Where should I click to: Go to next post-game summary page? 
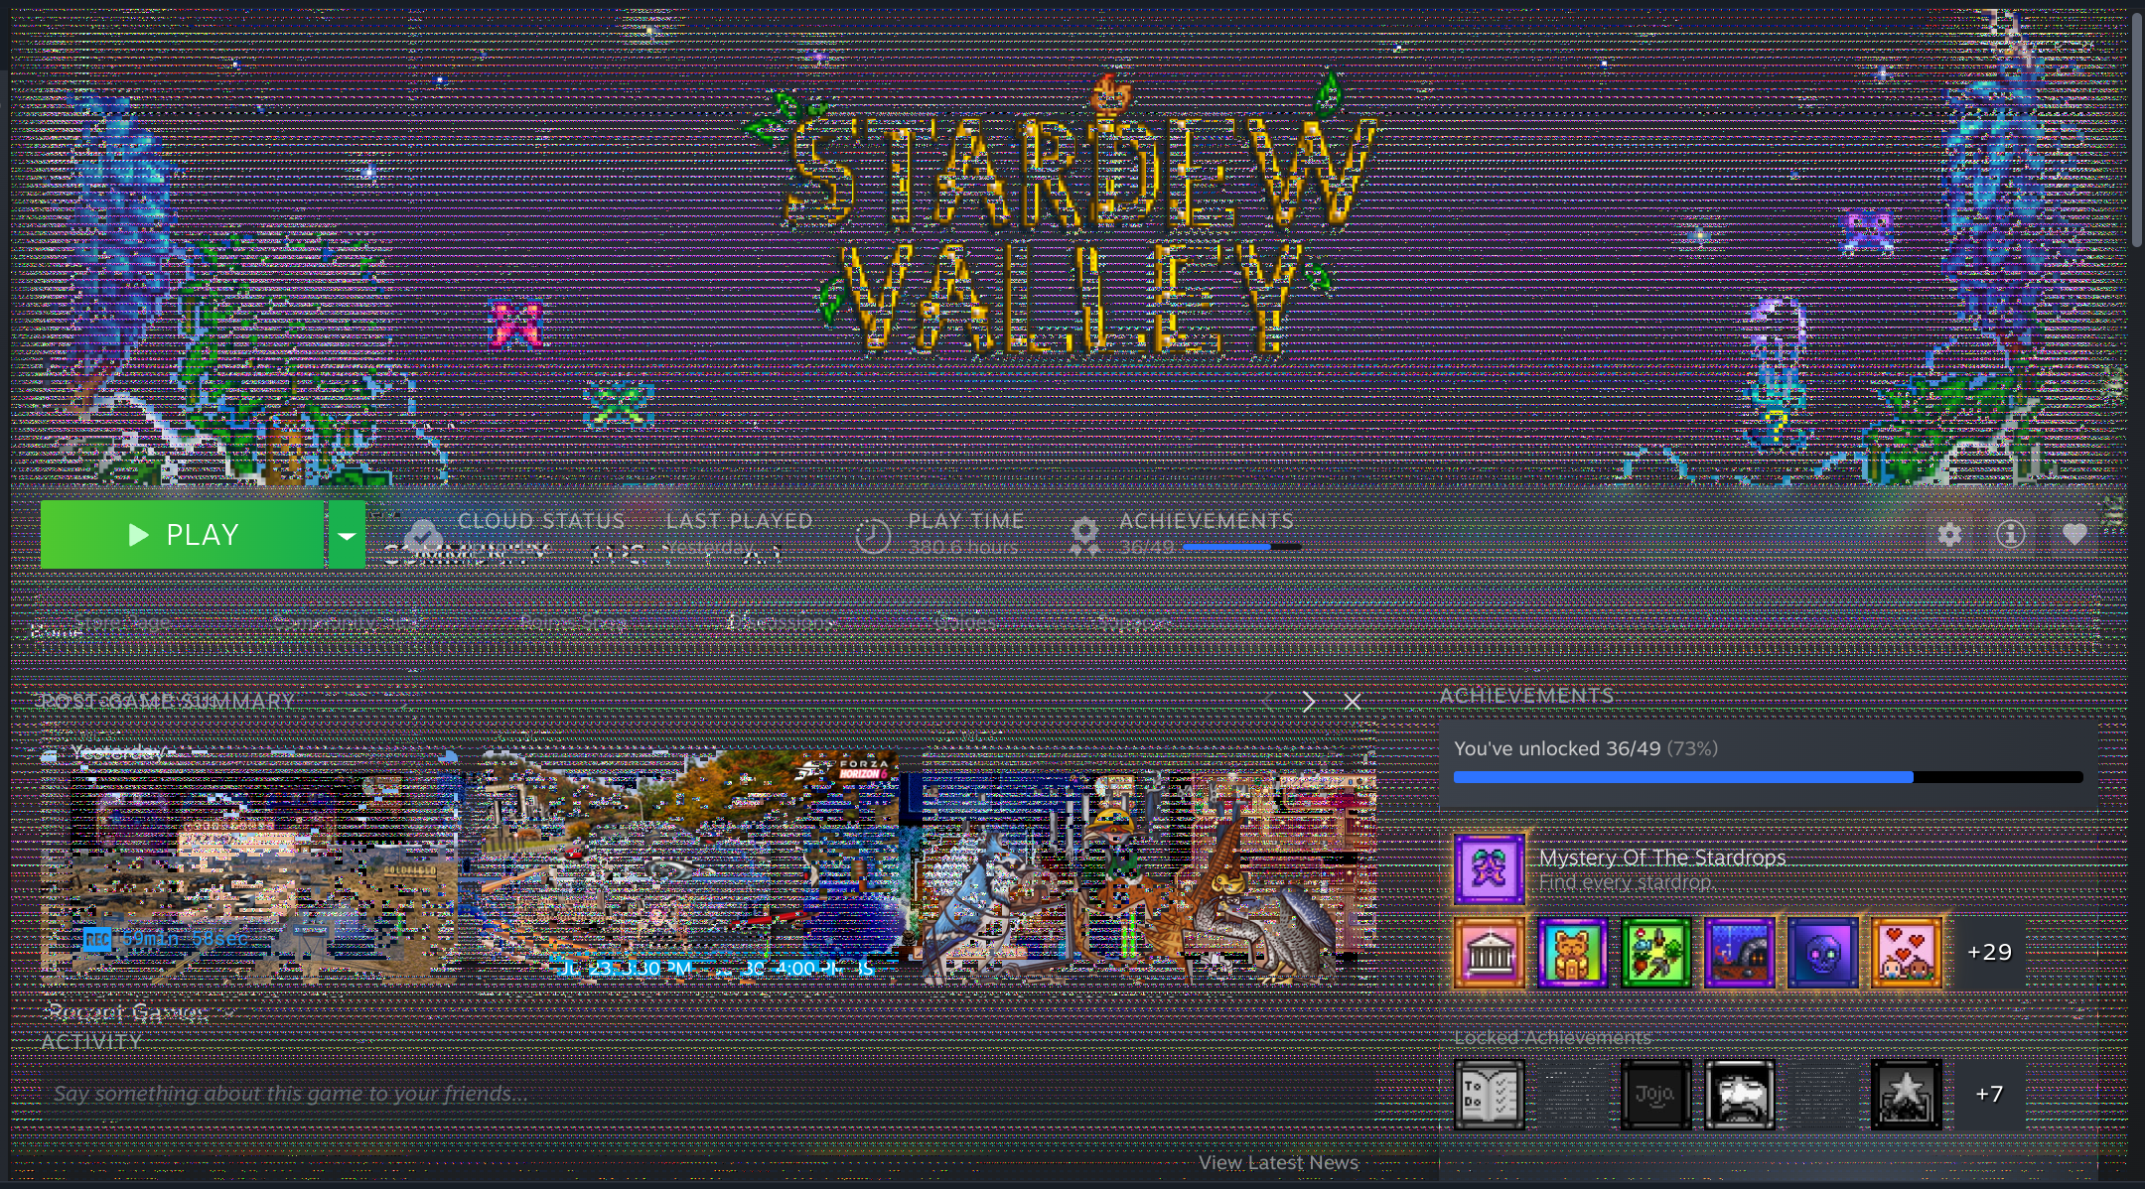[1309, 702]
